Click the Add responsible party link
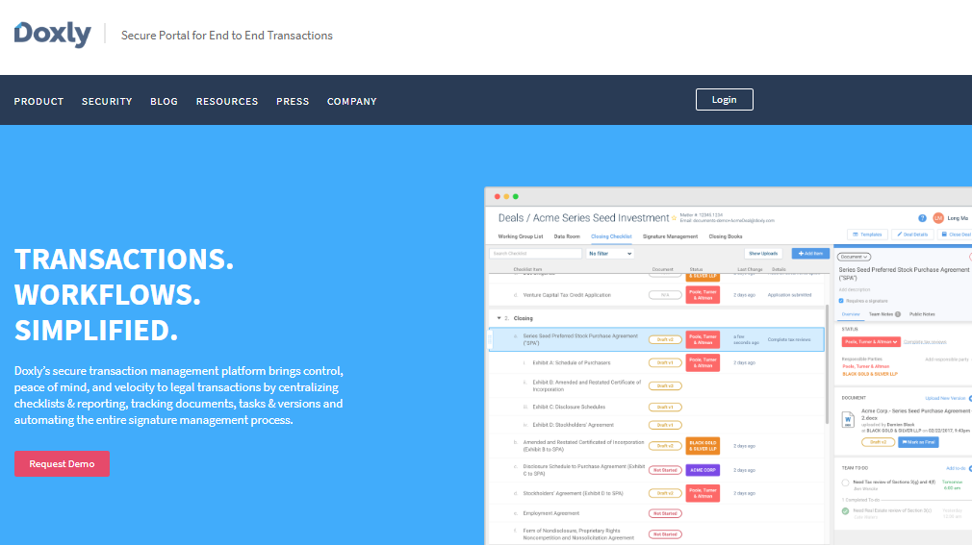Image resolution: width=972 pixels, height=545 pixels. (947, 359)
